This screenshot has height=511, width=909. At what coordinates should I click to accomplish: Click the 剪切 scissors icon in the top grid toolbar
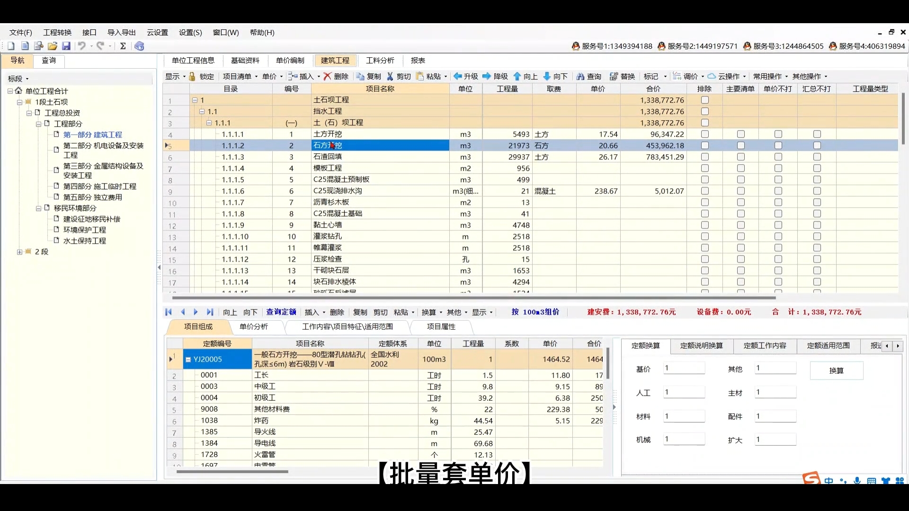click(390, 76)
